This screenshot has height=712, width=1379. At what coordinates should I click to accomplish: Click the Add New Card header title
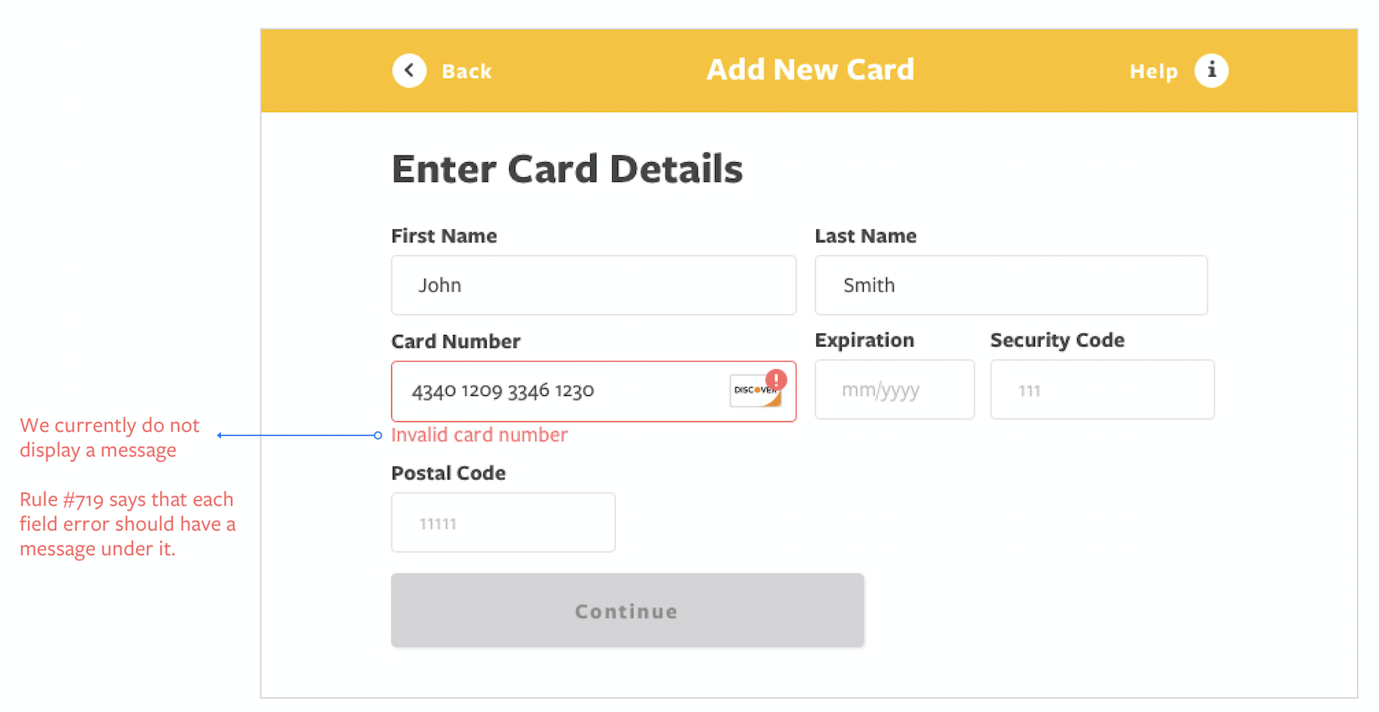click(x=810, y=70)
